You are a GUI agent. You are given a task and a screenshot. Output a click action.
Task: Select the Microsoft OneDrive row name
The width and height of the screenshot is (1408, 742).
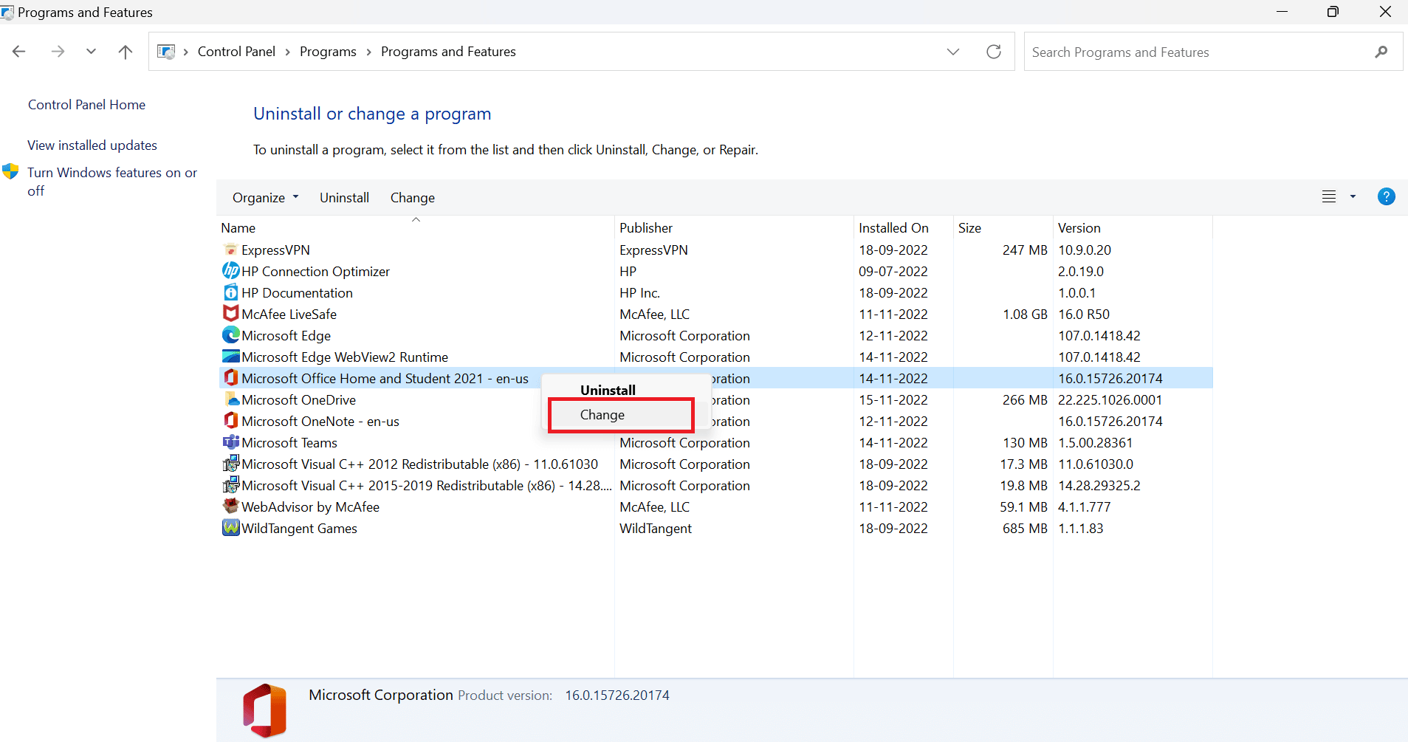pyautogui.click(x=298, y=400)
